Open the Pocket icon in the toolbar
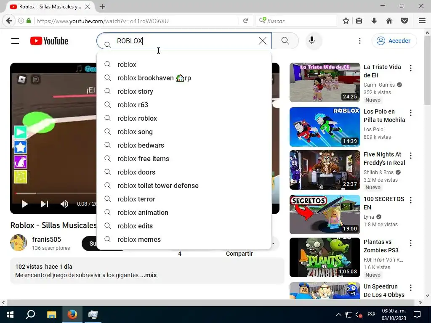This screenshot has width=431, height=323. [x=404, y=21]
